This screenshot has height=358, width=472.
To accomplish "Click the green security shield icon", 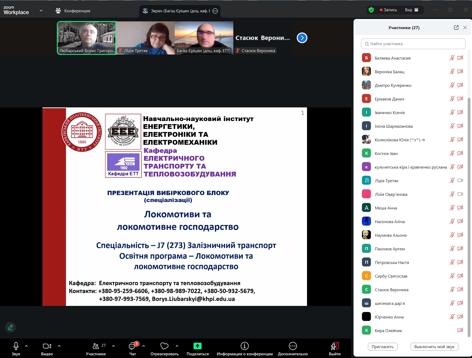I will coord(371,10).
